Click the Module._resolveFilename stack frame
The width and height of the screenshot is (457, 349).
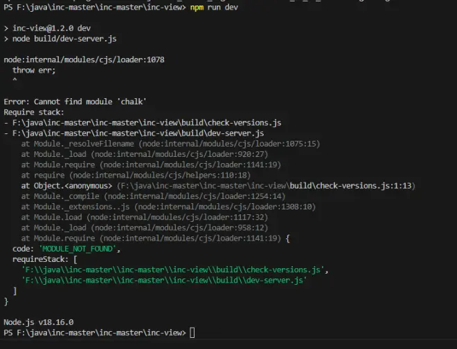[x=170, y=144]
